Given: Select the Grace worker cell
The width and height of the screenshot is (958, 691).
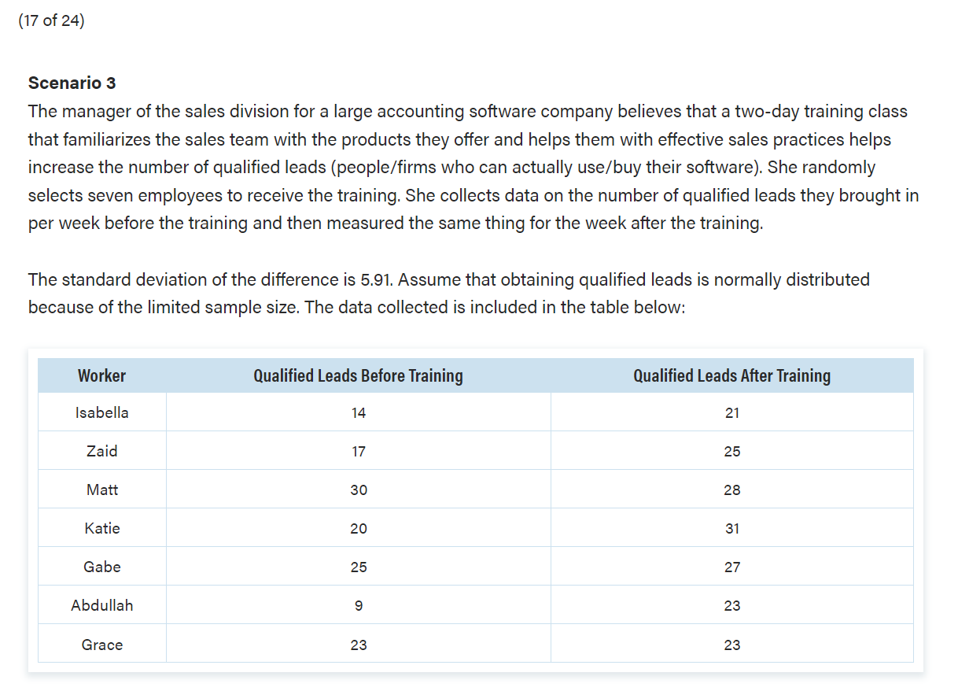Looking at the screenshot, I should click(x=101, y=645).
